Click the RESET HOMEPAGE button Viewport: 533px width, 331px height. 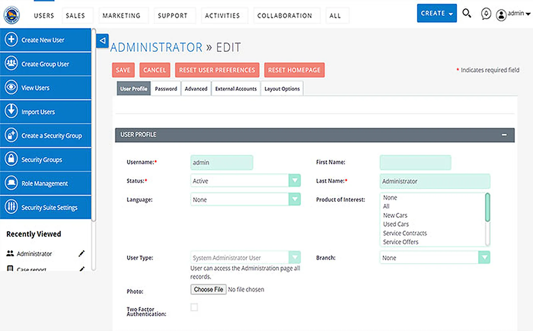point(294,70)
